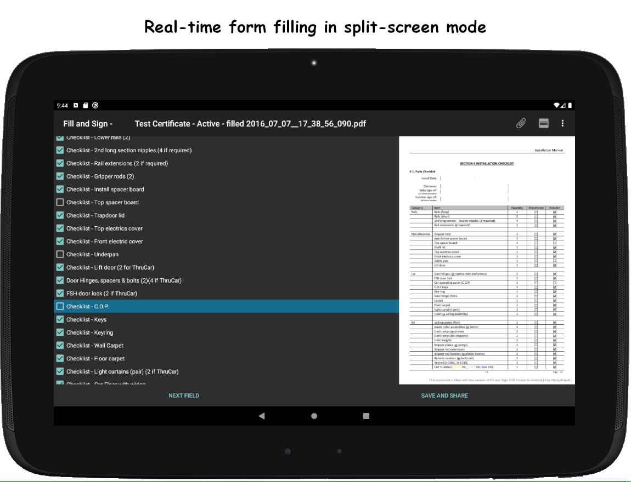Viewport: 631px width, 482px height.
Task: Tap the Fill and Sign title
Action: coord(88,124)
